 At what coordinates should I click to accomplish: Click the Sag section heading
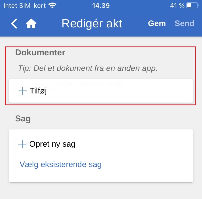coord(23,118)
